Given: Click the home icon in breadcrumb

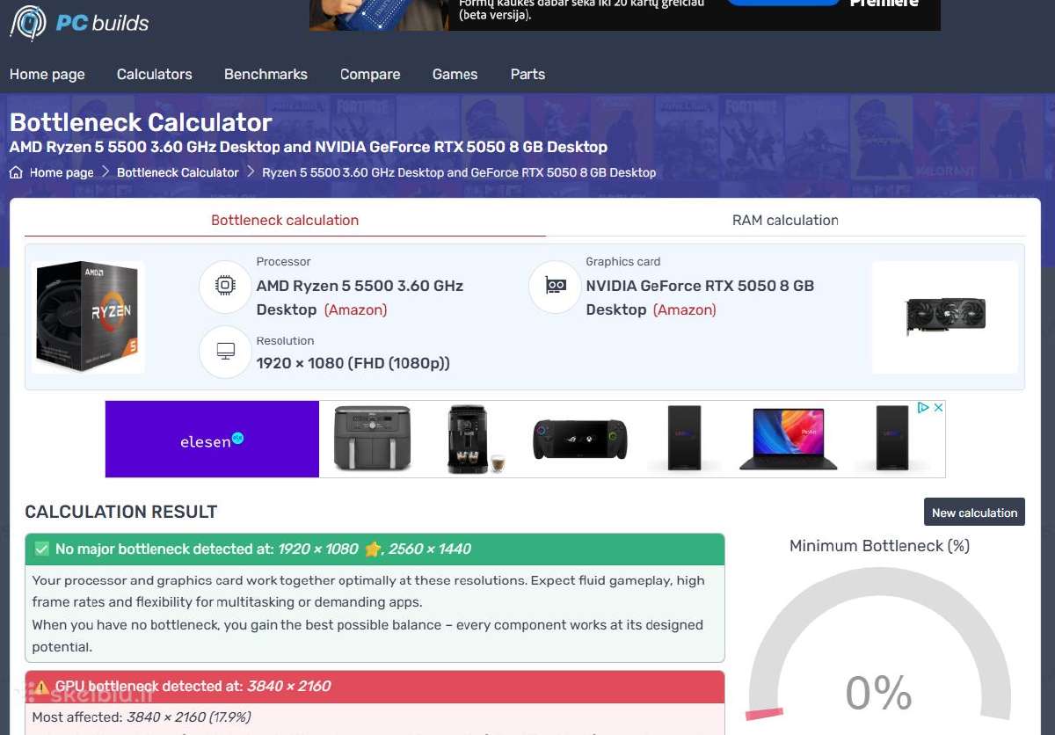Looking at the screenshot, I should tap(16, 172).
